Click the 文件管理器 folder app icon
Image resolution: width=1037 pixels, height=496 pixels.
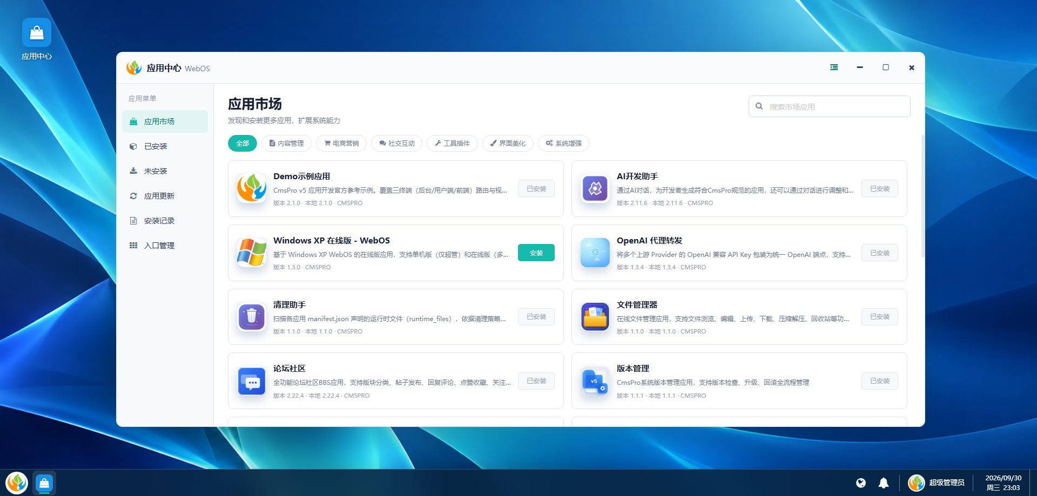pos(595,317)
